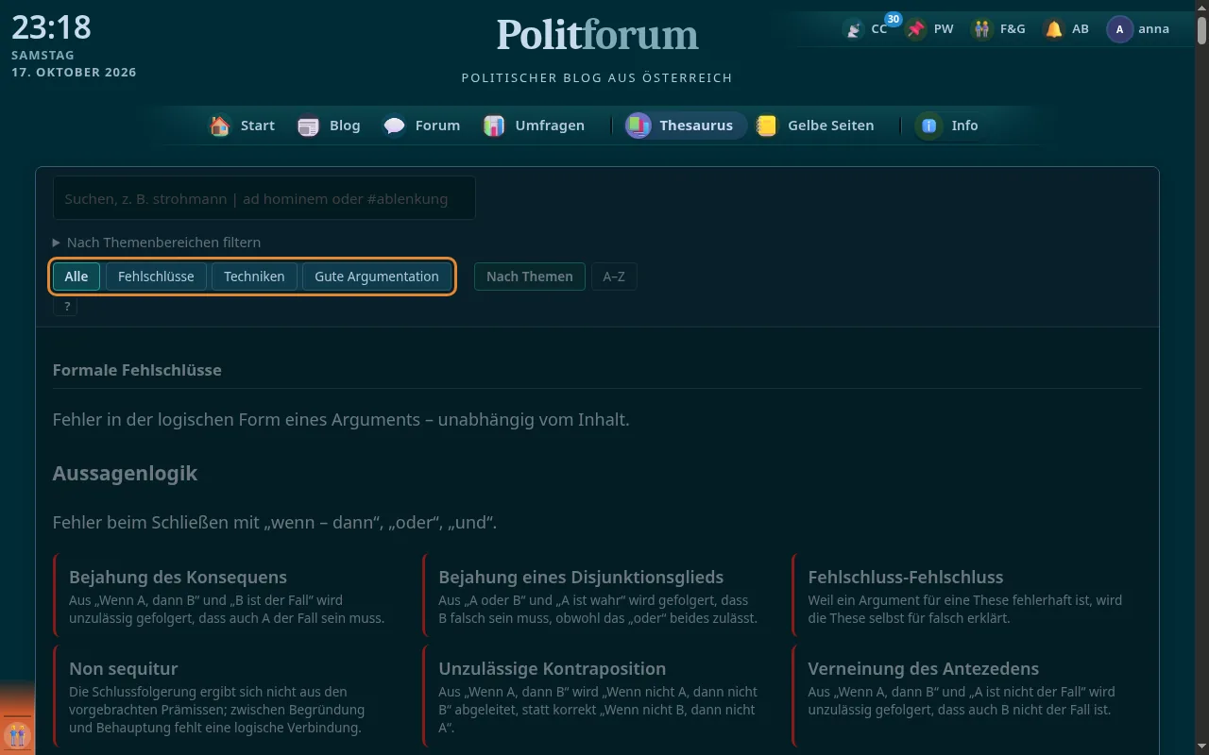Click the newspaper icon beside Blog
The width and height of the screenshot is (1209, 755).
[x=308, y=126]
